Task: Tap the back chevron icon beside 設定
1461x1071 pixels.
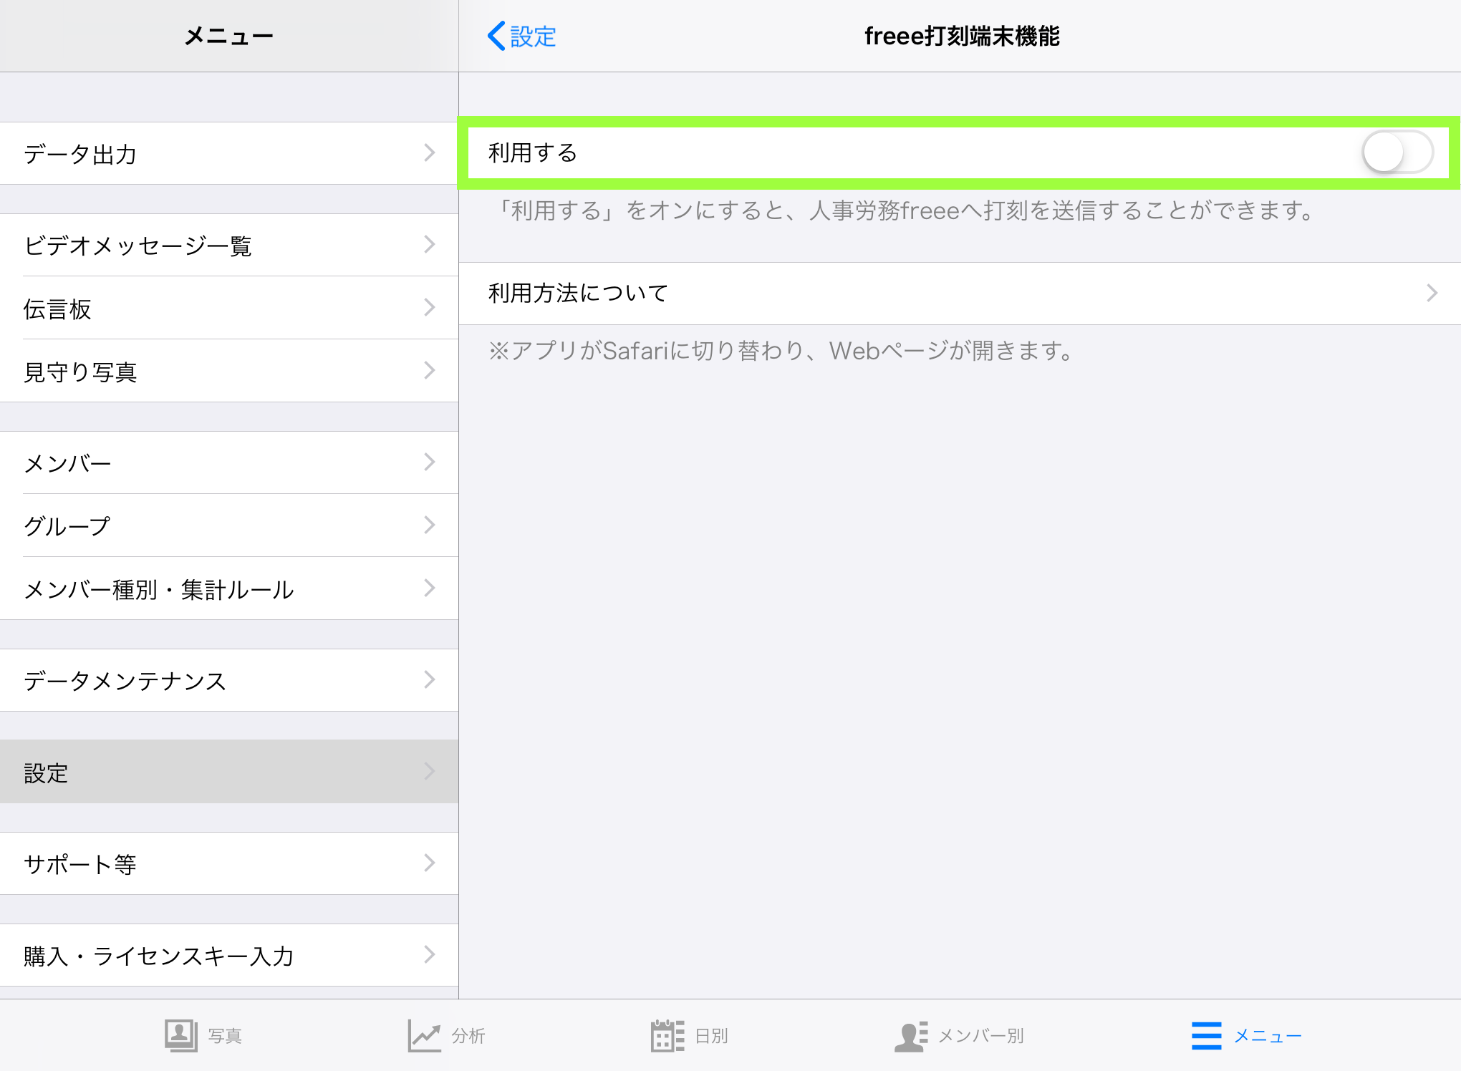Action: pyautogui.click(x=496, y=36)
